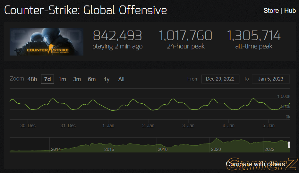Click the 842,493 current players figure

coord(117,36)
